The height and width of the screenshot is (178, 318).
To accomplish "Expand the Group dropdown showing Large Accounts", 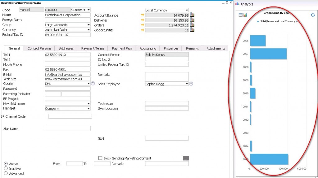I will tap(89, 25).
